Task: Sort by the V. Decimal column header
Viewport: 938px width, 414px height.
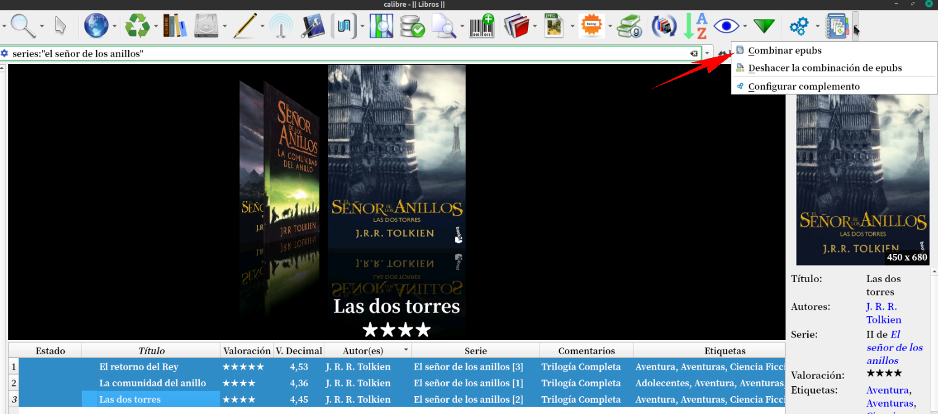Action: pos(298,351)
